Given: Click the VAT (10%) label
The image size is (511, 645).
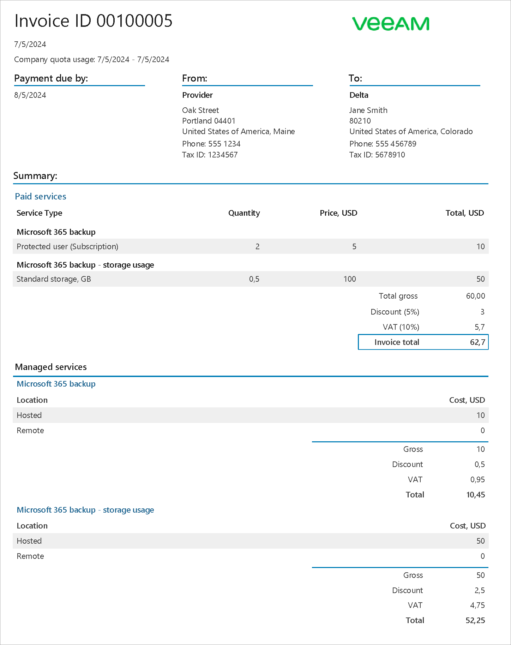Looking at the screenshot, I should tap(401, 327).
